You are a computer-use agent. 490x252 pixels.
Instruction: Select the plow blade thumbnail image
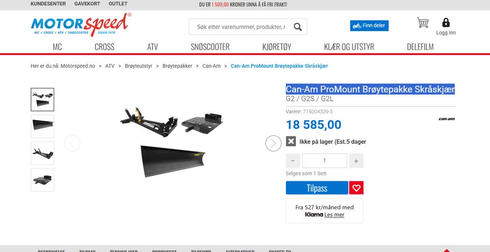(42, 126)
